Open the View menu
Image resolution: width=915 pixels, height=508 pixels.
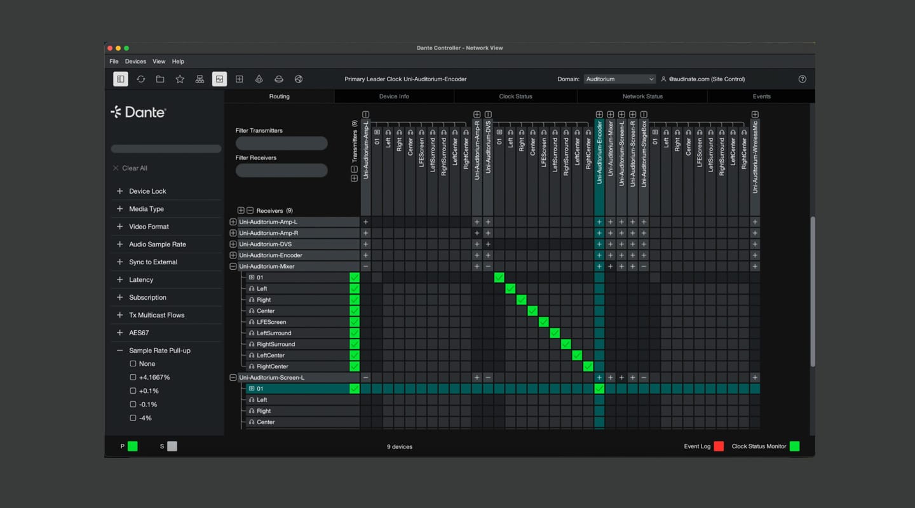tap(159, 62)
